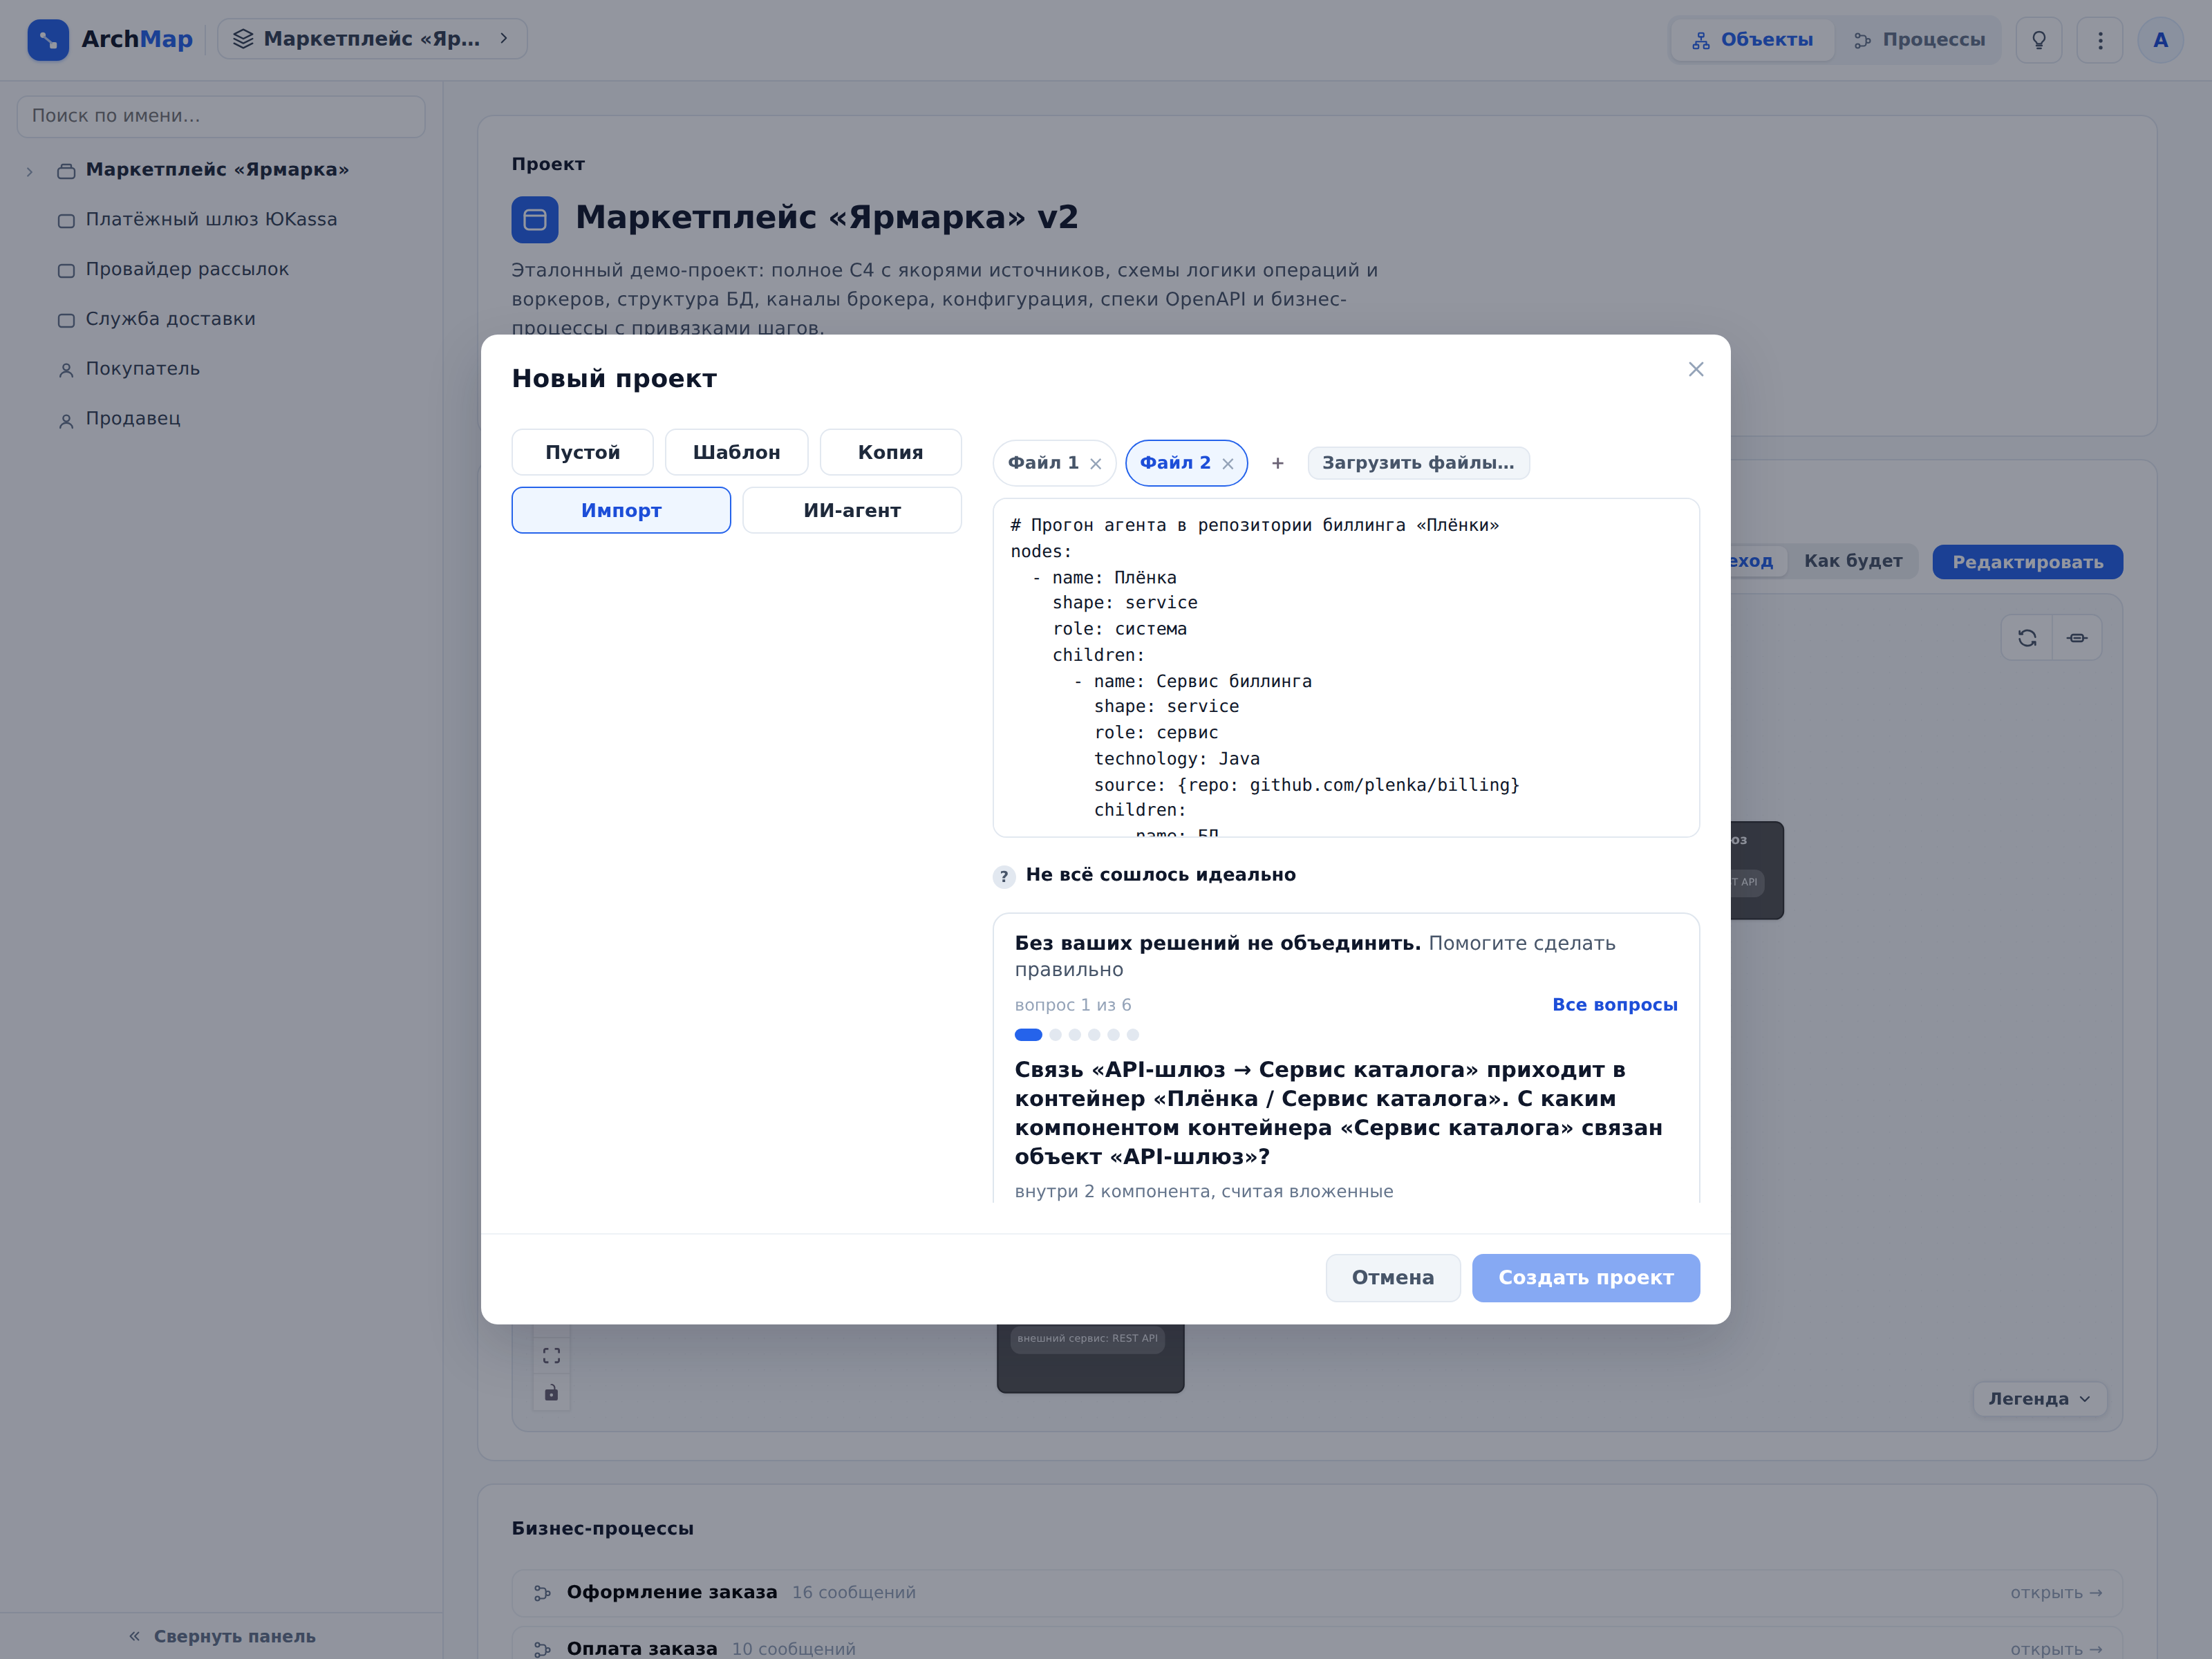Select the Как будет view toggle
Image resolution: width=2212 pixels, height=1659 pixels.
[x=1853, y=561]
